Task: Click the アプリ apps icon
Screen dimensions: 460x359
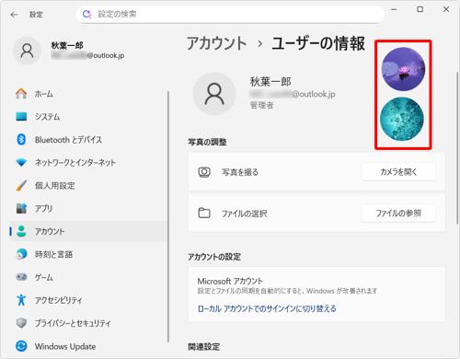Action: [21, 208]
